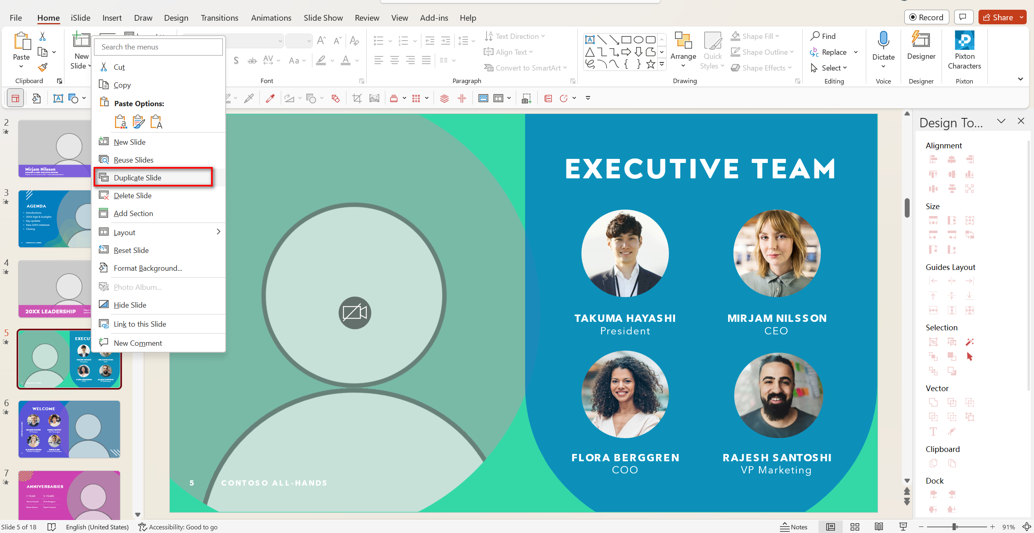Click Increase Font Size icon
Image resolution: width=1034 pixels, height=533 pixels.
coord(321,40)
